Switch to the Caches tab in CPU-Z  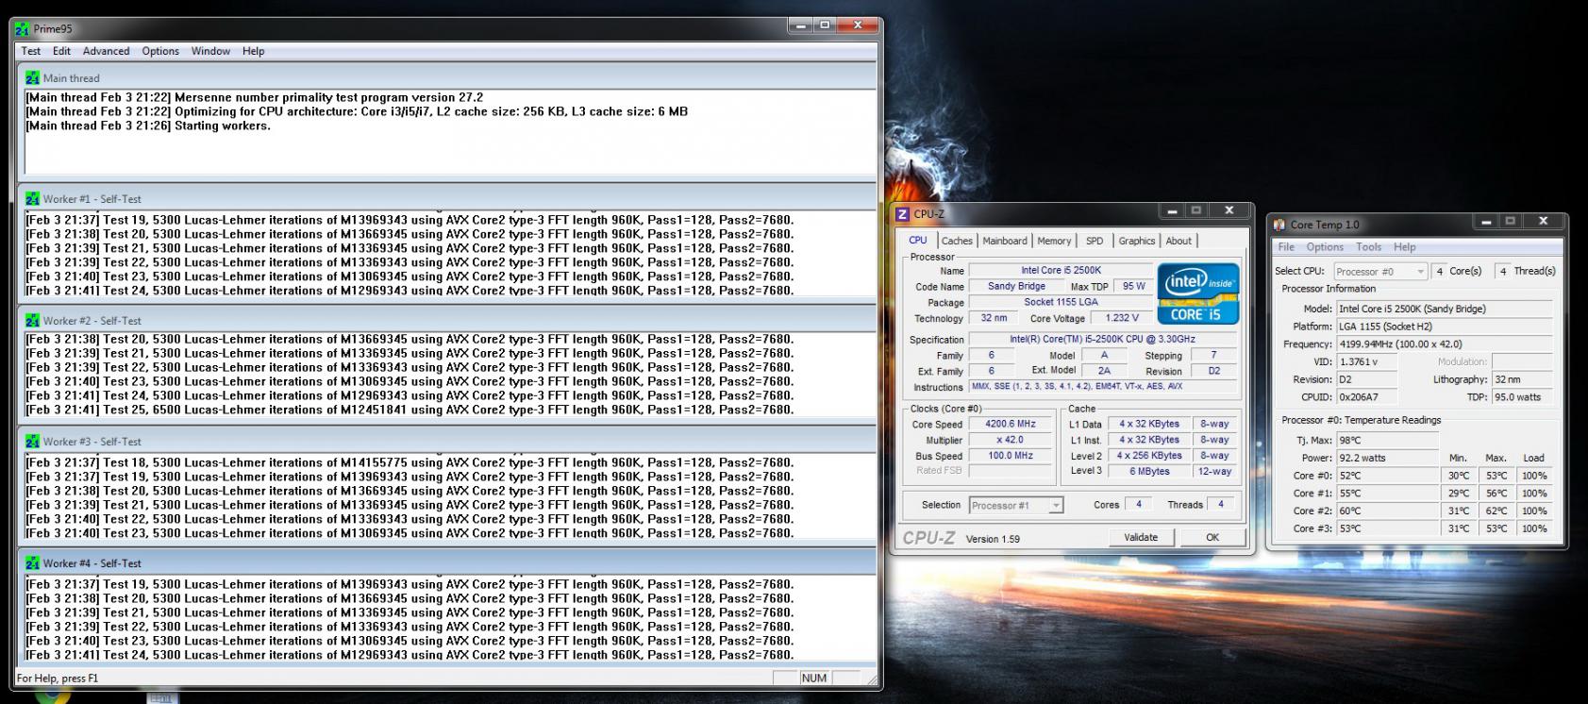click(957, 241)
